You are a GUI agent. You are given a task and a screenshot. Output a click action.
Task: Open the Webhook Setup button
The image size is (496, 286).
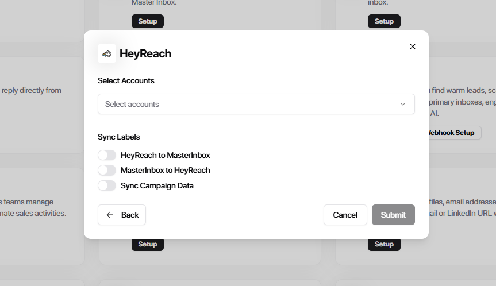tap(453, 133)
